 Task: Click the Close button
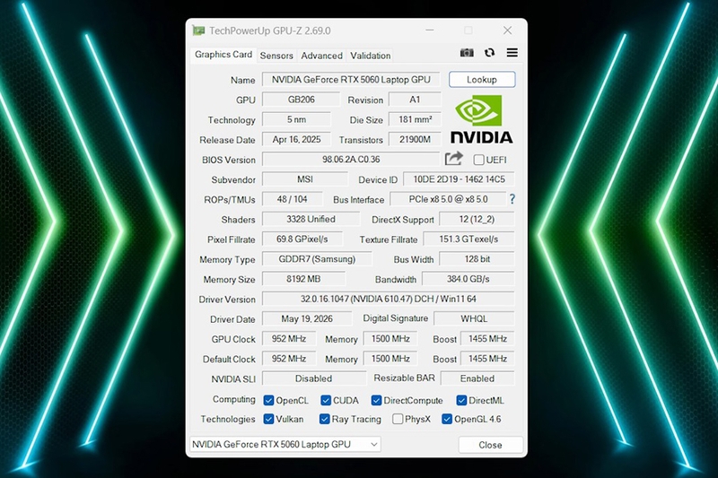[490, 445]
